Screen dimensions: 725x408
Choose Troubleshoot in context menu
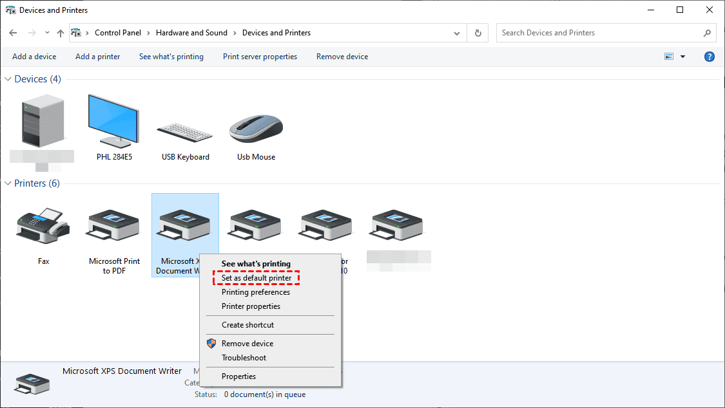coord(244,358)
